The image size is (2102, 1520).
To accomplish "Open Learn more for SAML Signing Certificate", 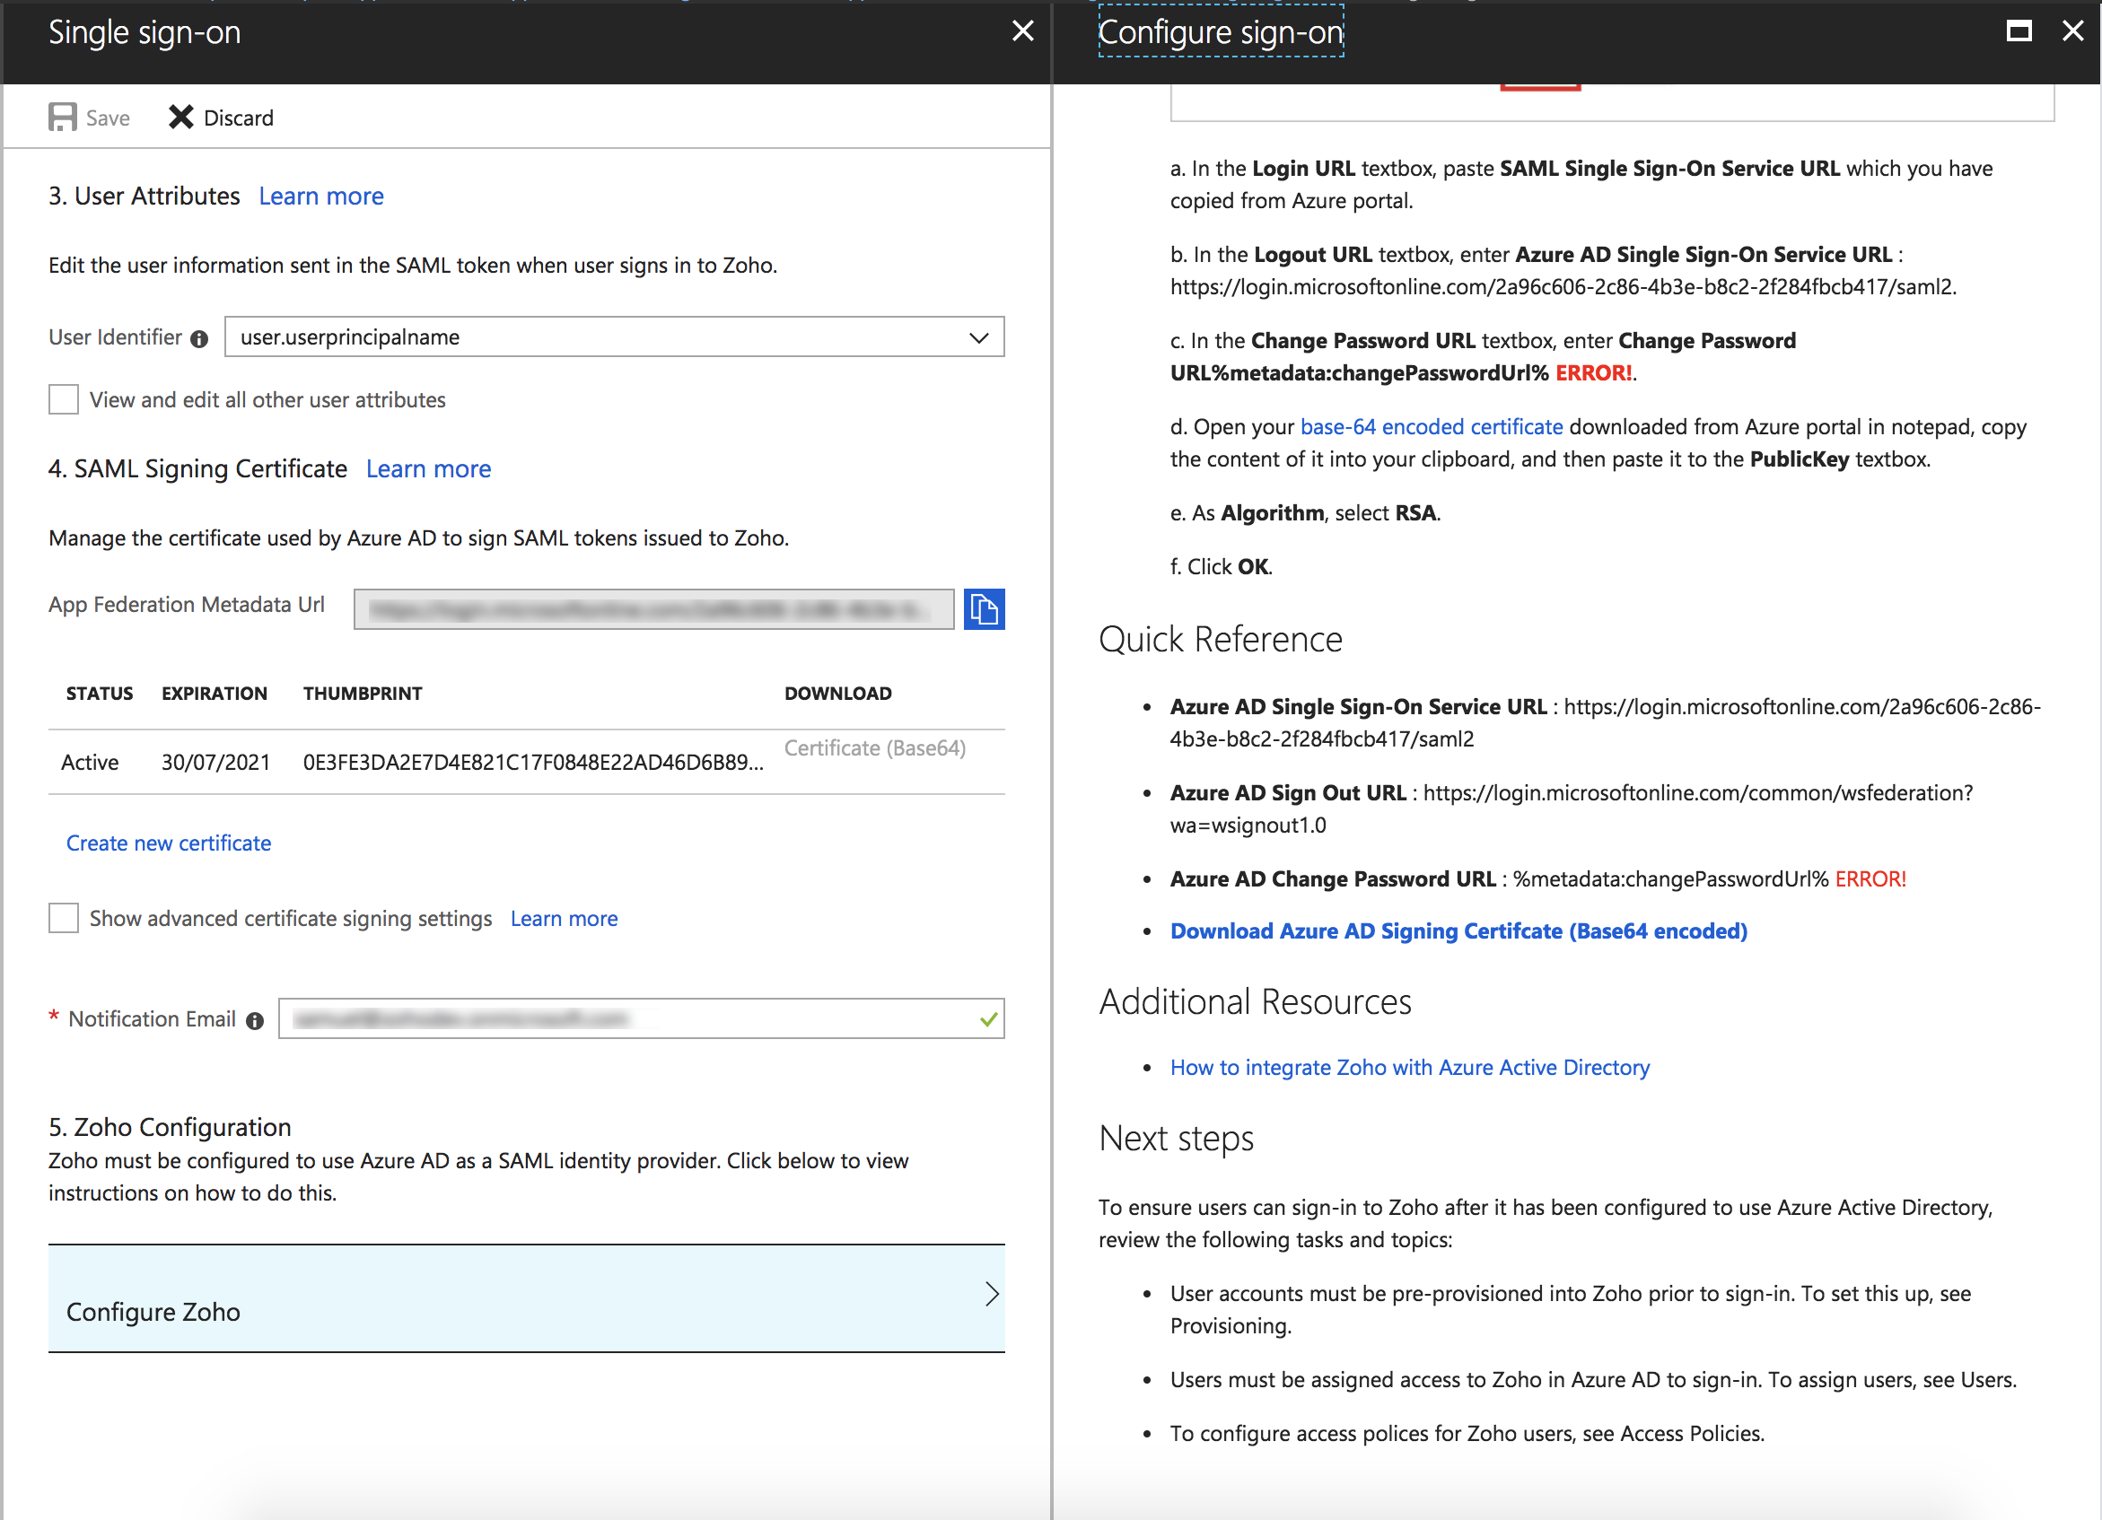I will 428,469.
